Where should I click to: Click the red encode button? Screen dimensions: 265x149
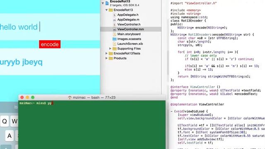click(50, 44)
